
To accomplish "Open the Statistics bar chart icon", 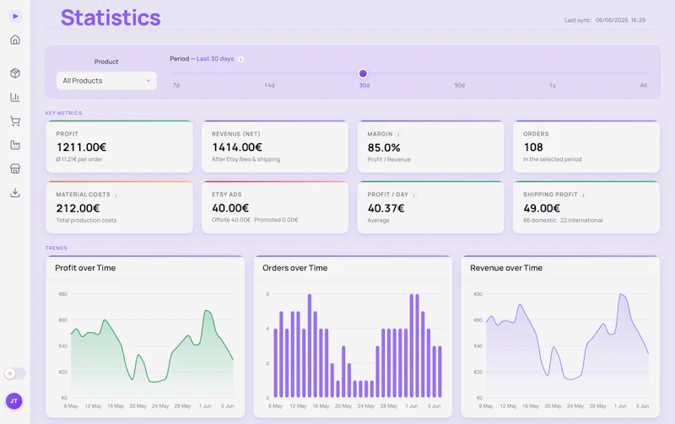I will [x=15, y=97].
